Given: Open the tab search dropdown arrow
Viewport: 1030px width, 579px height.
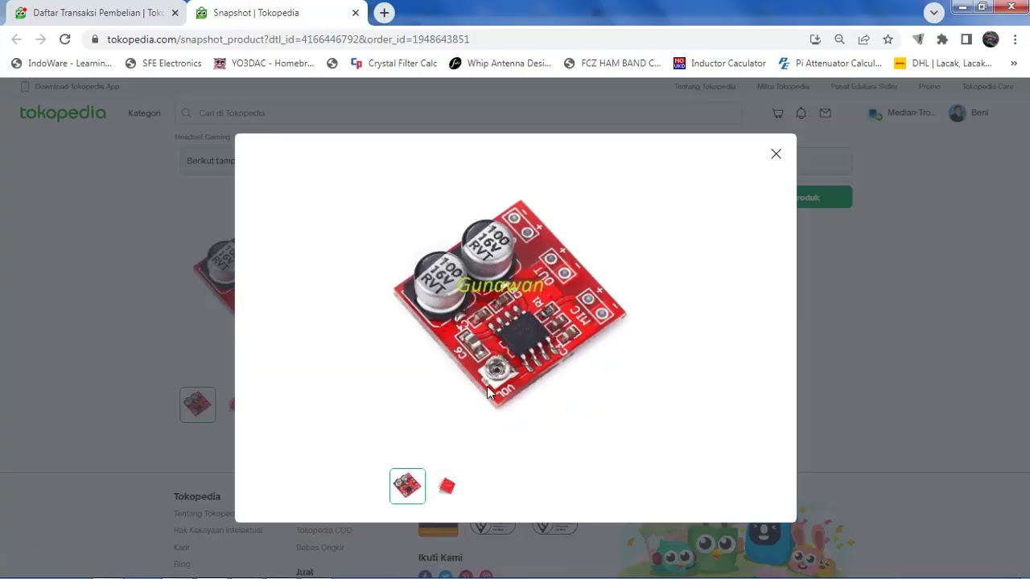Looking at the screenshot, I should [933, 13].
